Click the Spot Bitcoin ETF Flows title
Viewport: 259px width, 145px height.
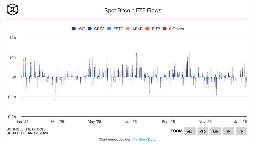pyautogui.click(x=133, y=10)
